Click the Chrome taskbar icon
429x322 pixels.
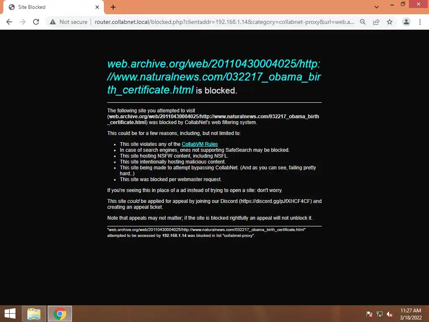tap(60, 314)
